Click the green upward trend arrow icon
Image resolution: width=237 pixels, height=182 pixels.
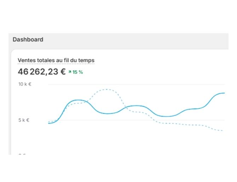70,72
